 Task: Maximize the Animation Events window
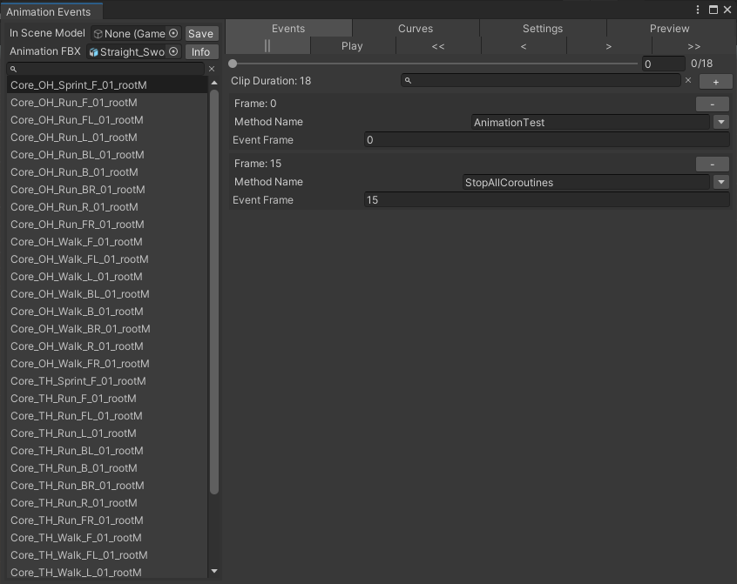click(713, 10)
